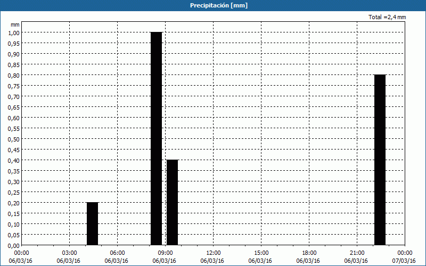
Task: Click the 0,00 y-axis value
Action: pos(13,246)
